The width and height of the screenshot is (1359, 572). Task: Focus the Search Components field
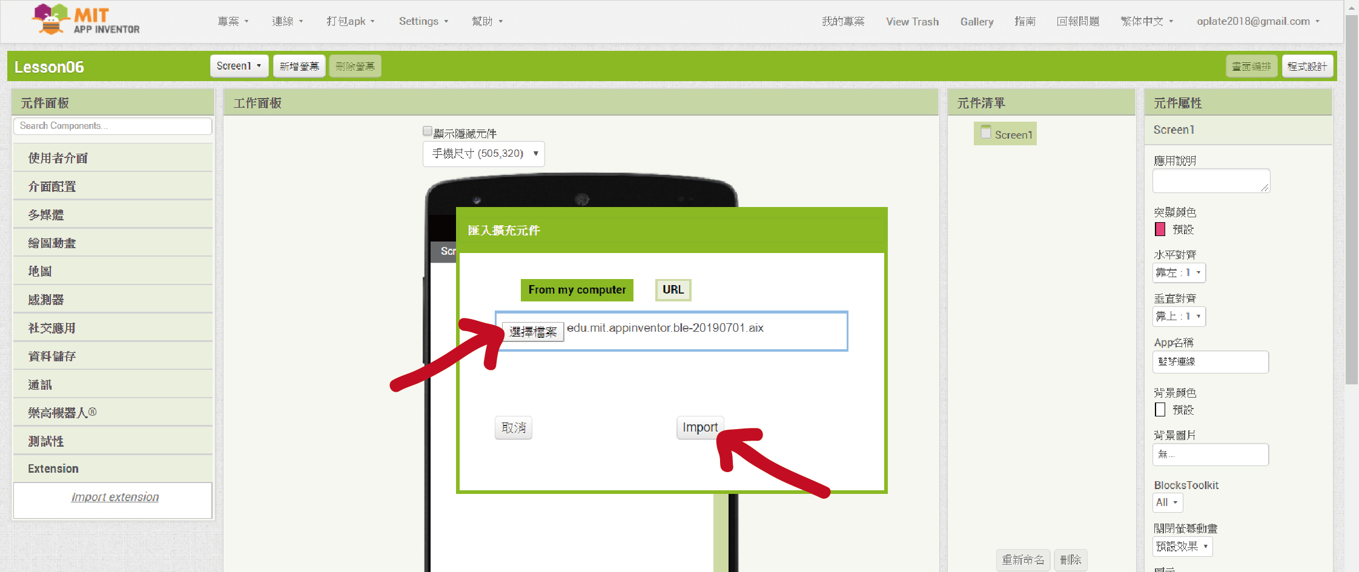tap(113, 126)
